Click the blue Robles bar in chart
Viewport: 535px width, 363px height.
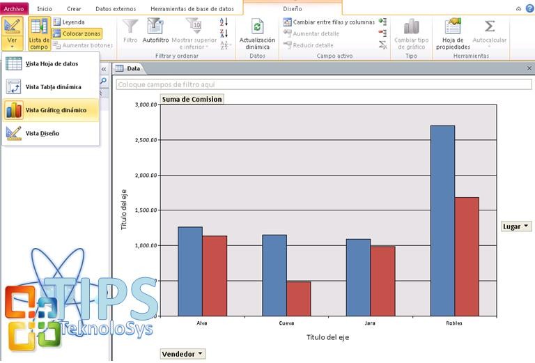(442, 221)
